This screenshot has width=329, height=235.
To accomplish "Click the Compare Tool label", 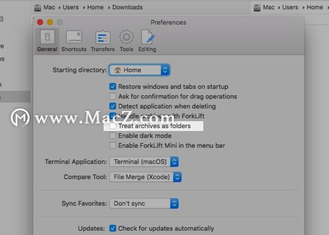I will [x=85, y=177].
